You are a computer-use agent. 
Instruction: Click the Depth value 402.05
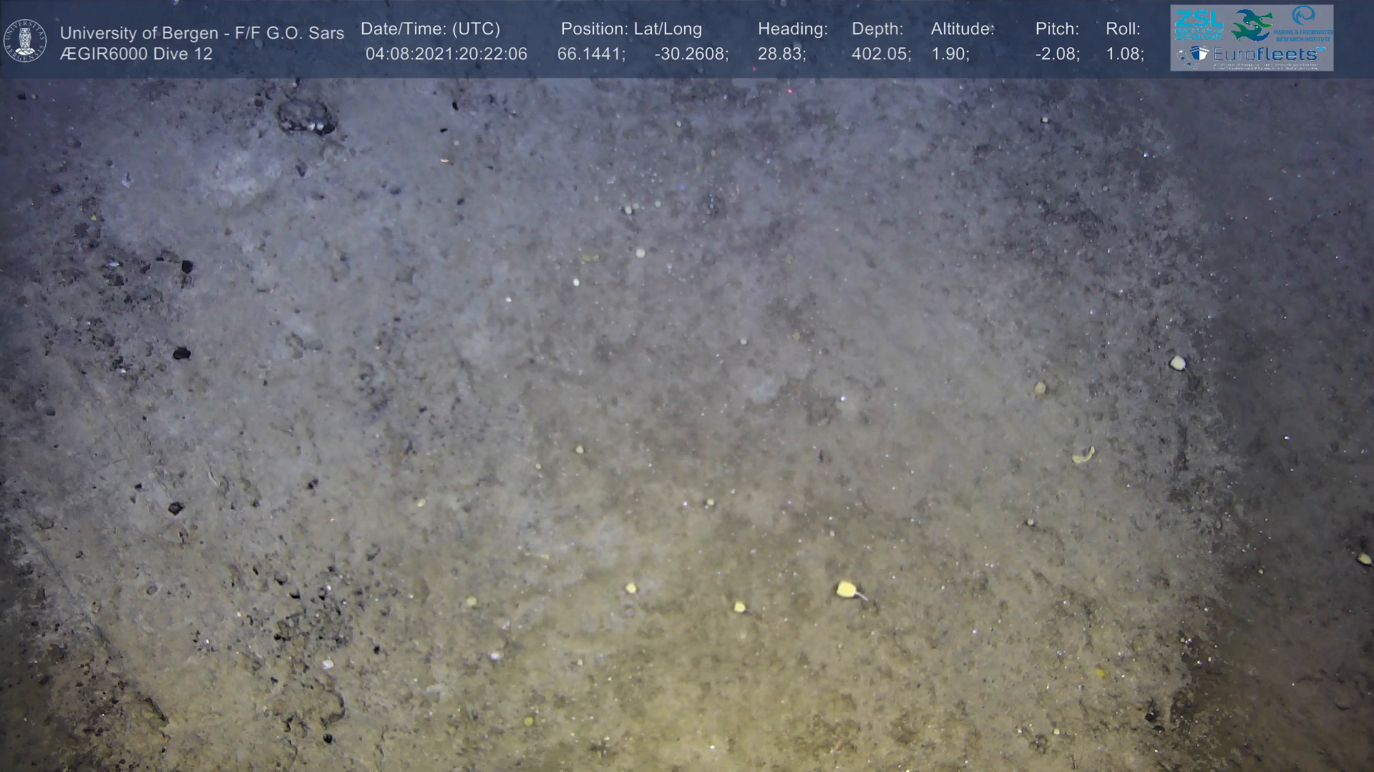[x=880, y=54]
